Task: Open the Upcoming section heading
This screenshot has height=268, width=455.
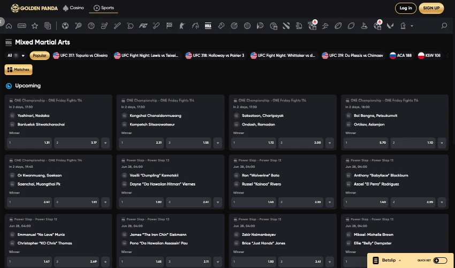Action: (28, 86)
